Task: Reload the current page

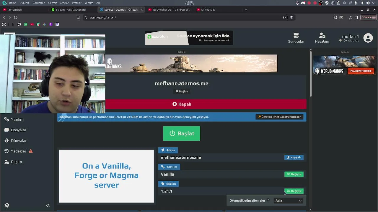Action: point(16,17)
